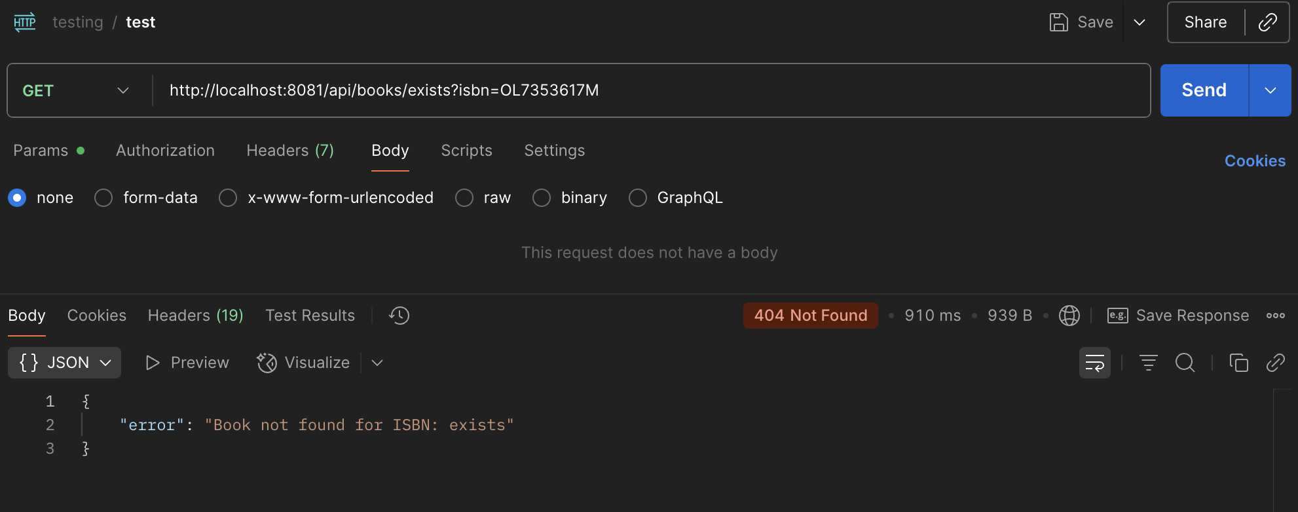Choose the GraphQL body radio button
Image resolution: width=1298 pixels, height=512 pixels.
click(638, 198)
